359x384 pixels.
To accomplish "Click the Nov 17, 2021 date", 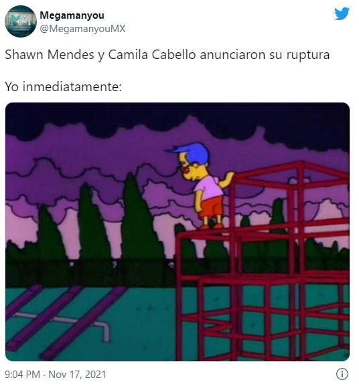I will [77, 375].
